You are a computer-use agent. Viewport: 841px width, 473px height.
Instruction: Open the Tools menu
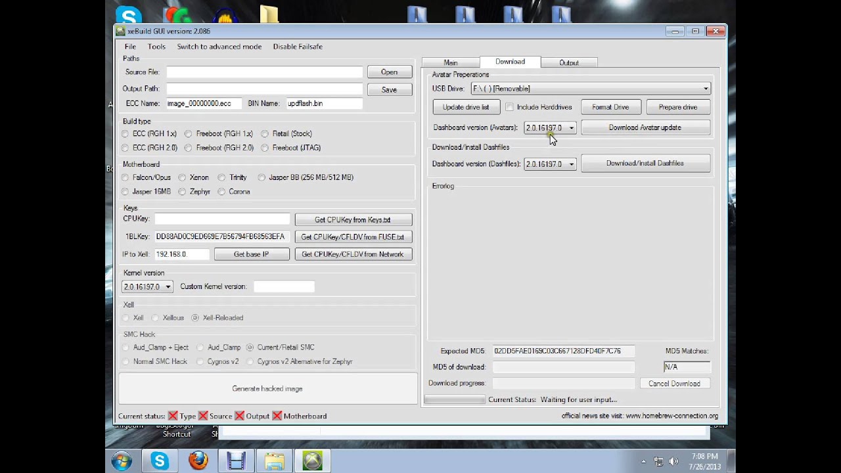point(156,47)
